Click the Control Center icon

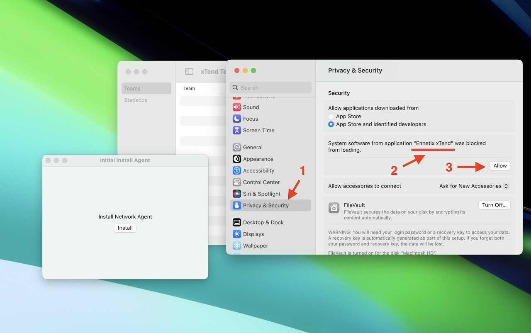click(237, 182)
